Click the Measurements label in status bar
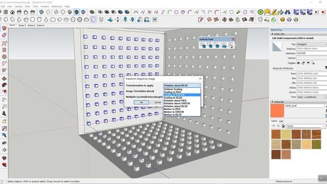Viewport: 327px width, 184px height. click(x=284, y=181)
